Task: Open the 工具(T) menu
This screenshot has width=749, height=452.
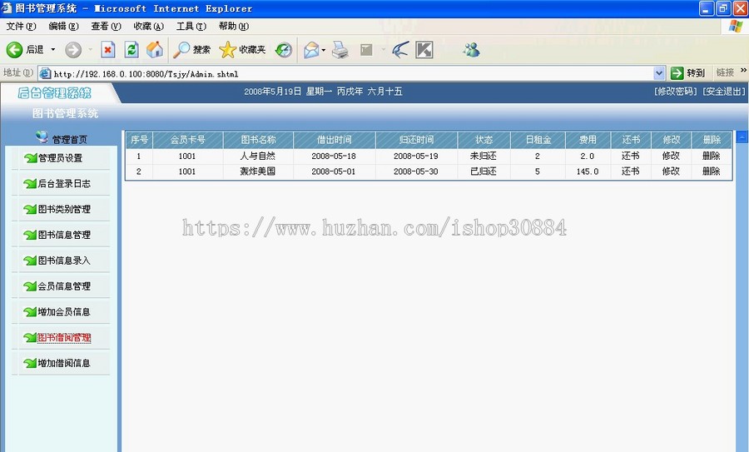Action: click(x=191, y=27)
